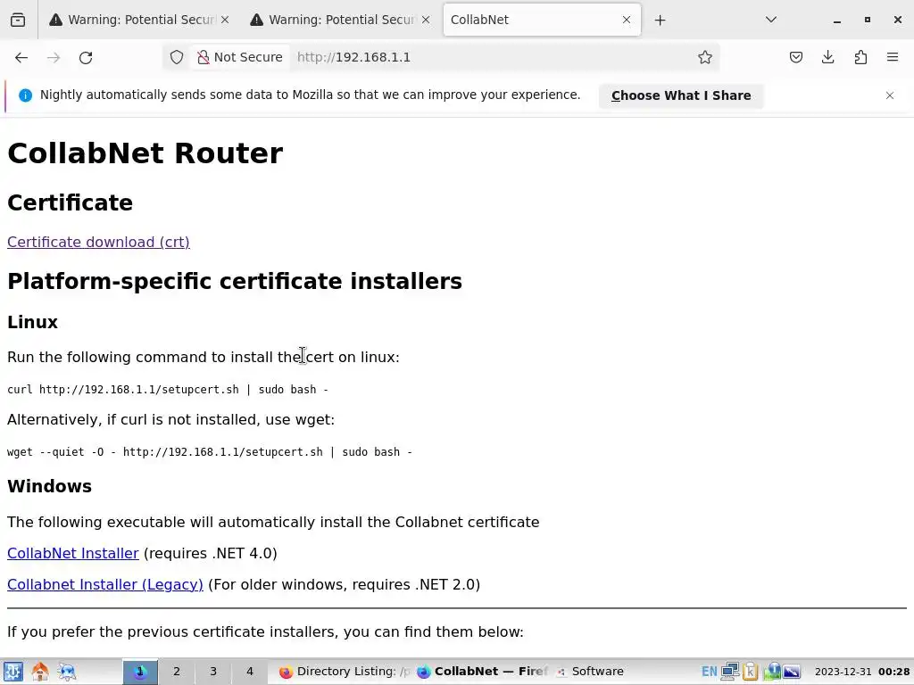The image size is (914, 685).
Task: Dismiss the Mozilla data notification bar
Action: [x=890, y=95]
